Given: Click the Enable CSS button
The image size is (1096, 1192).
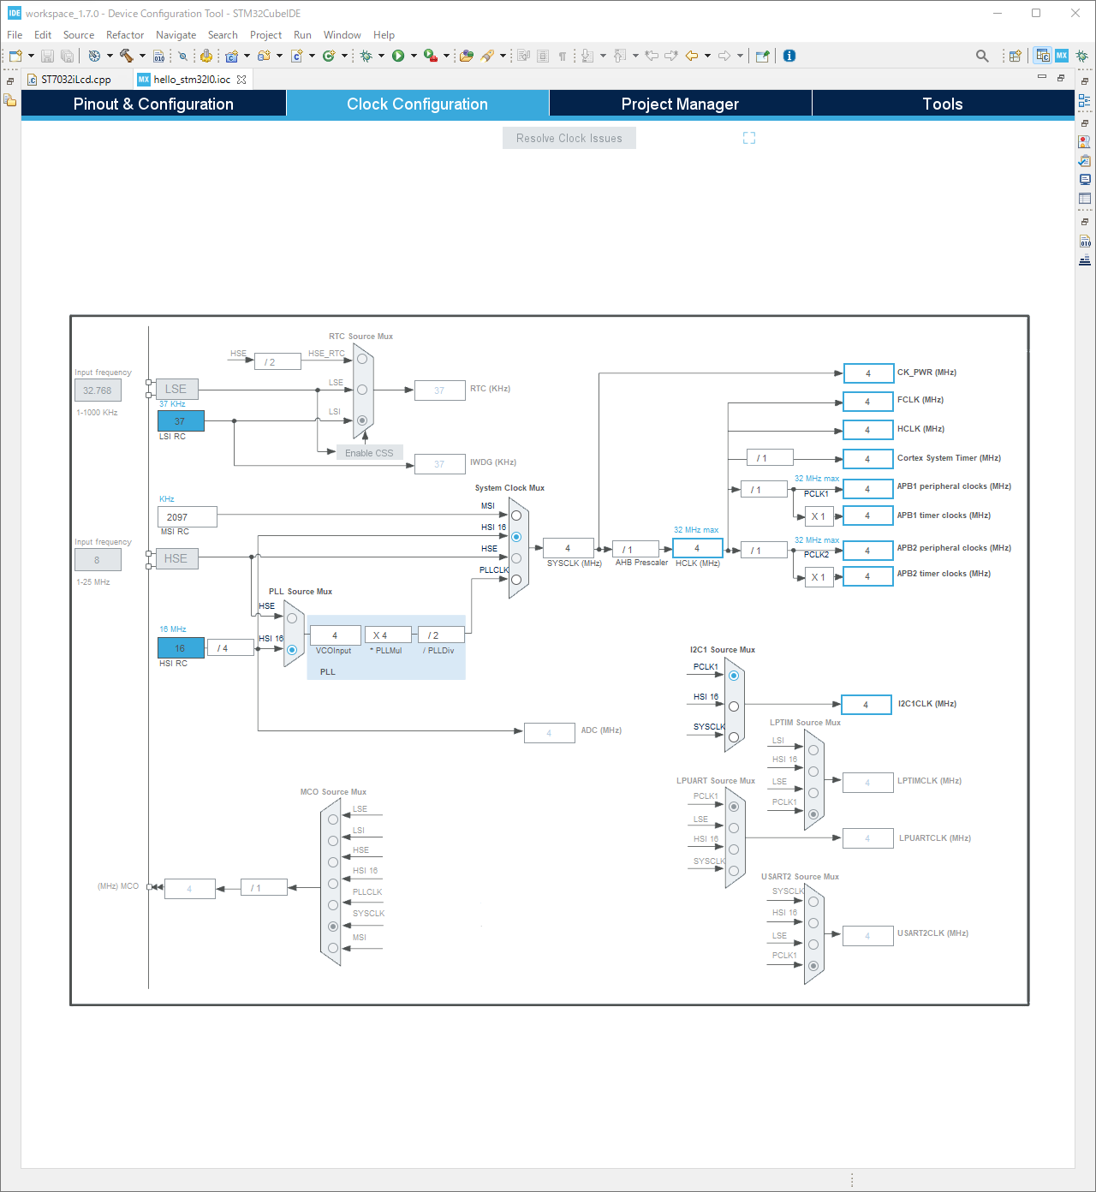Looking at the screenshot, I should coord(369,453).
